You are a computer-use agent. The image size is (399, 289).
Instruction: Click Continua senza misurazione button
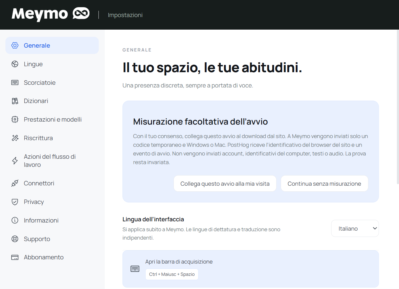324,184
